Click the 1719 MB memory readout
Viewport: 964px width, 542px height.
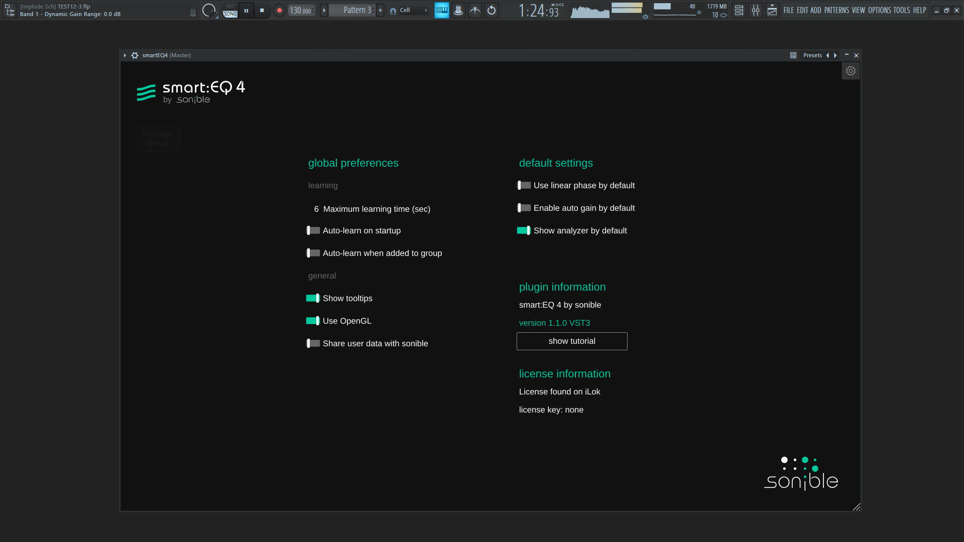click(x=716, y=7)
